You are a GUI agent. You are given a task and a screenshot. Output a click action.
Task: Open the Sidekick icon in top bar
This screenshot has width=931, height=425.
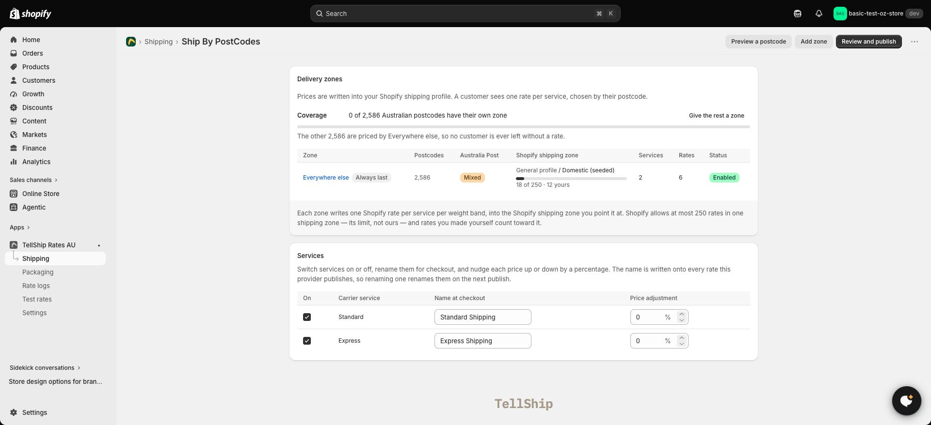click(x=798, y=14)
